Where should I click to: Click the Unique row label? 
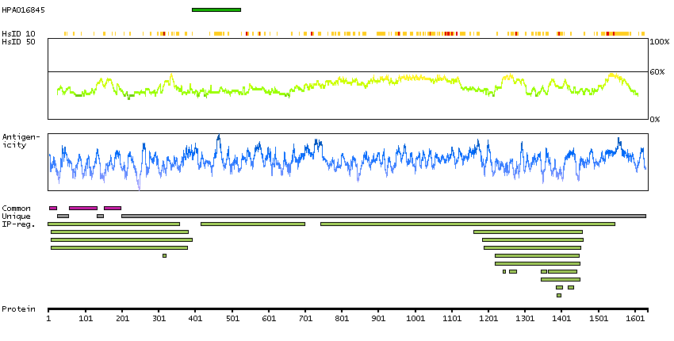coord(16,216)
